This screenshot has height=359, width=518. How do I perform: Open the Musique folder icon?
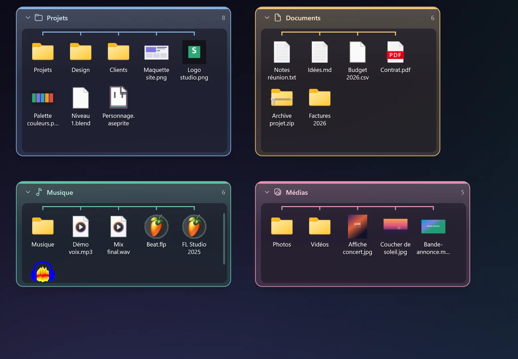[x=43, y=226]
